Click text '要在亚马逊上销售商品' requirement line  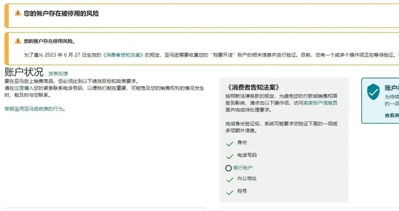coord(72,82)
